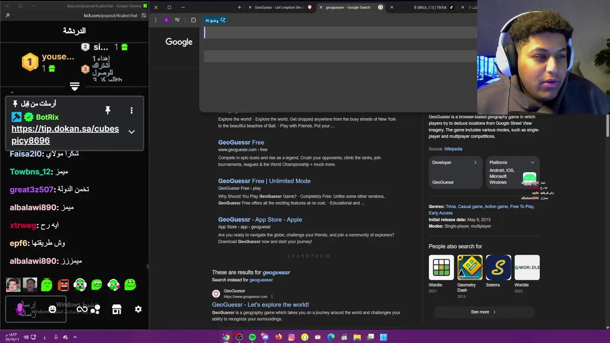The height and width of the screenshot is (343, 610).
Task: Open Instagram from the taskbar
Action: click(292, 337)
